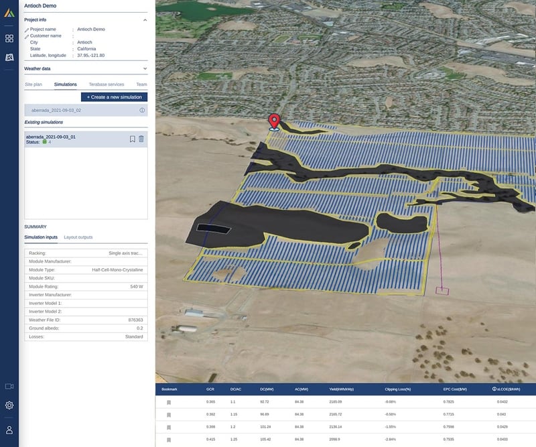This screenshot has width=536, height=447.
Task: Open the dashboard grid icon in sidebar
Action: click(9, 38)
